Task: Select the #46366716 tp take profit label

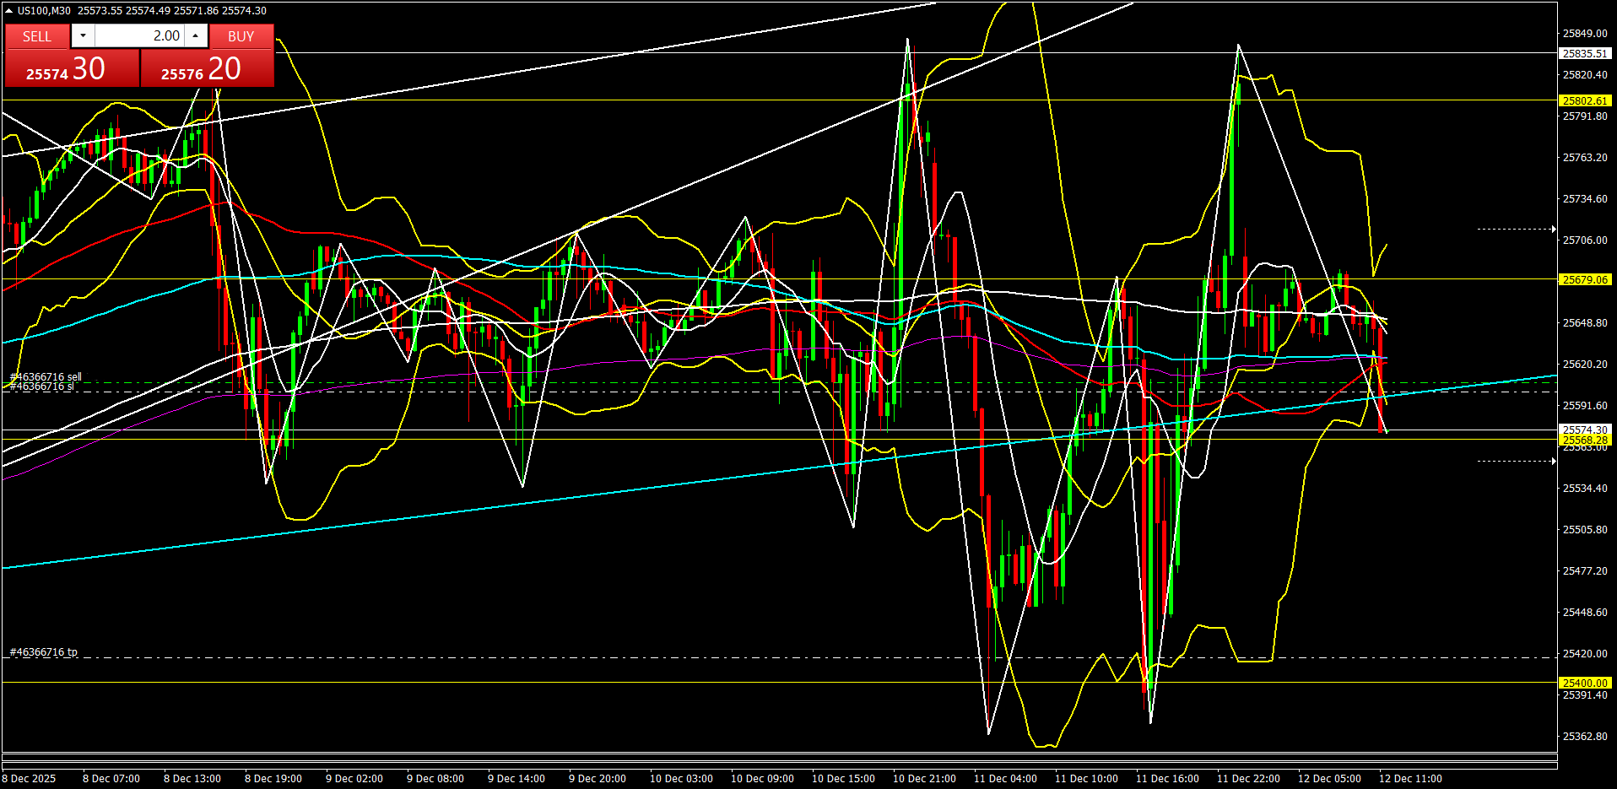Action: 44,652
